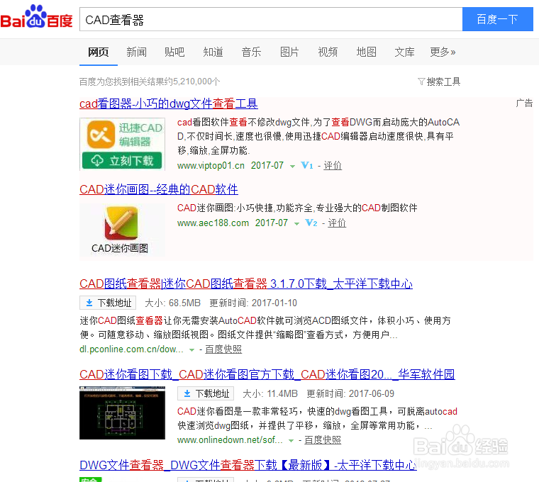Open the cad看图器-小巧的dwg文件查看工具 result
This screenshot has width=539, height=482.
(169, 103)
